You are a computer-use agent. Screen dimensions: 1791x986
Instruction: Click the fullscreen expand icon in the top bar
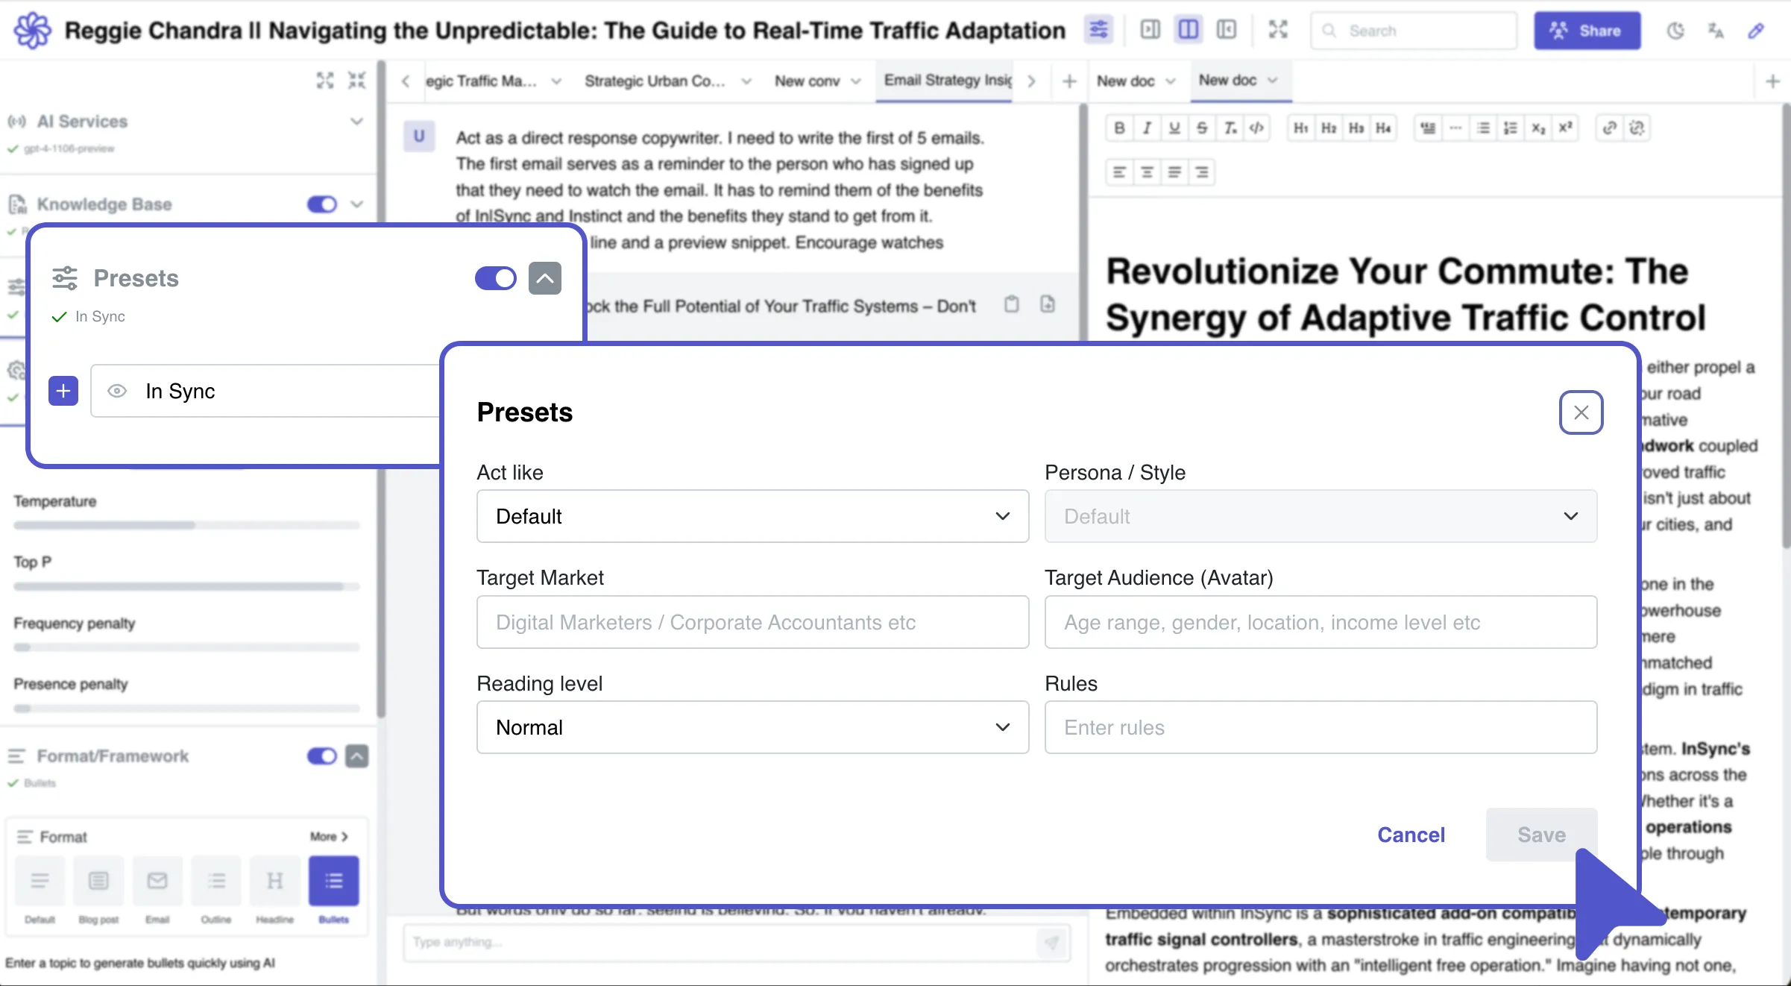pyautogui.click(x=1278, y=30)
